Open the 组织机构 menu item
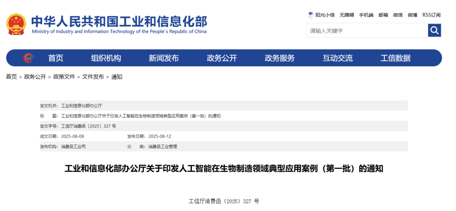The height and width of the screenshot is (211, 456). coord(106,58)
